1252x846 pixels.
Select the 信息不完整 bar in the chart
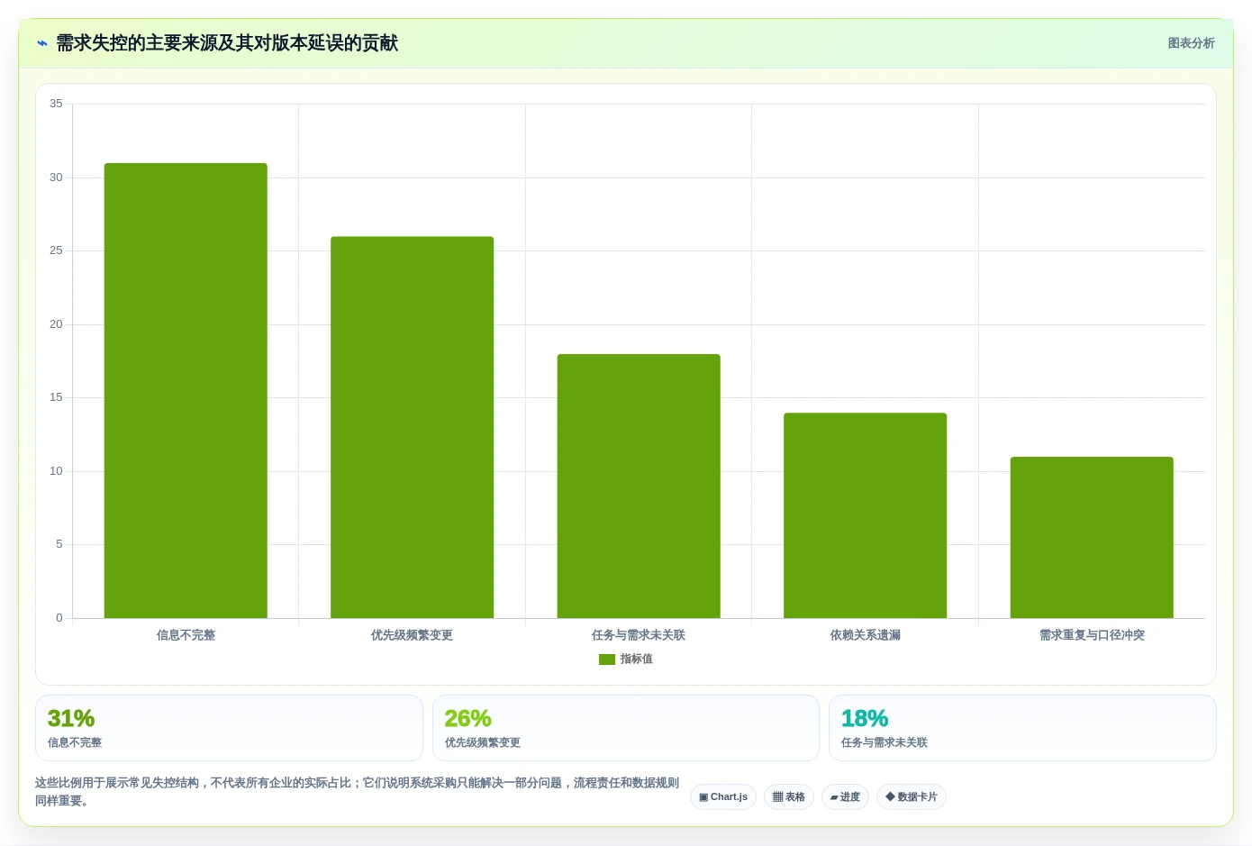pos(186,390)
